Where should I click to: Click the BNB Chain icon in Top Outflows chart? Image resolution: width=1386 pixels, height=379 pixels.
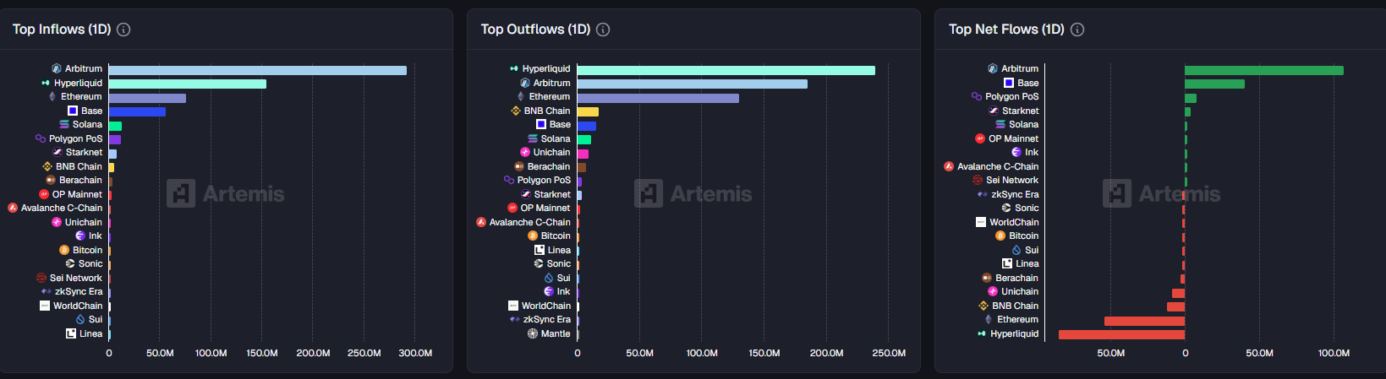pos(516,111)
